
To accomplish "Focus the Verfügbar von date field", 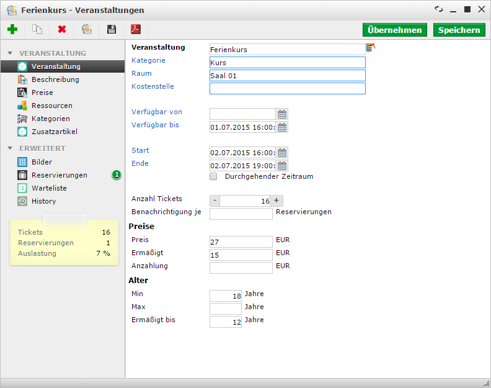I will [x=242, y=114].
